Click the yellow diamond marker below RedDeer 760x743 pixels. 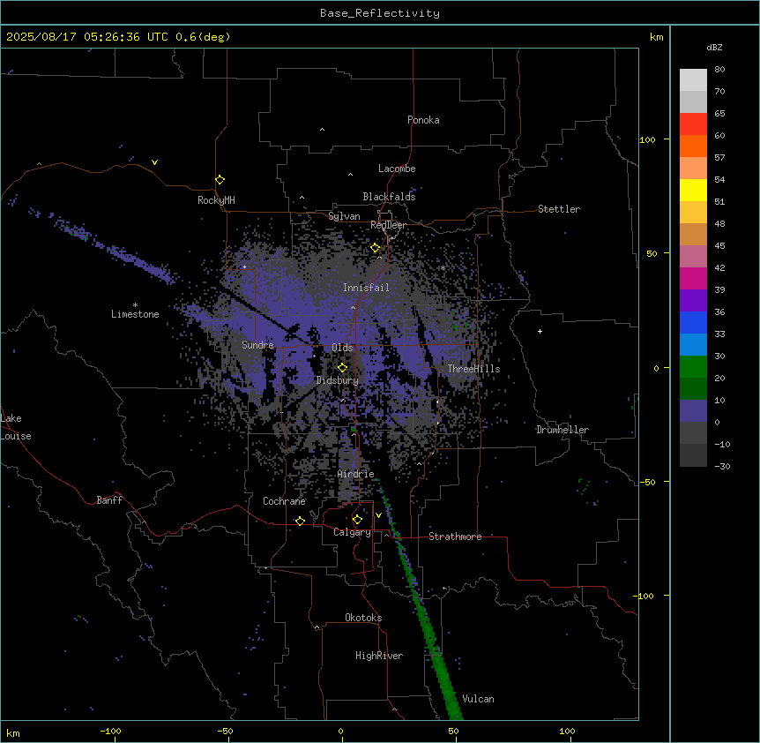click(376, 248)
